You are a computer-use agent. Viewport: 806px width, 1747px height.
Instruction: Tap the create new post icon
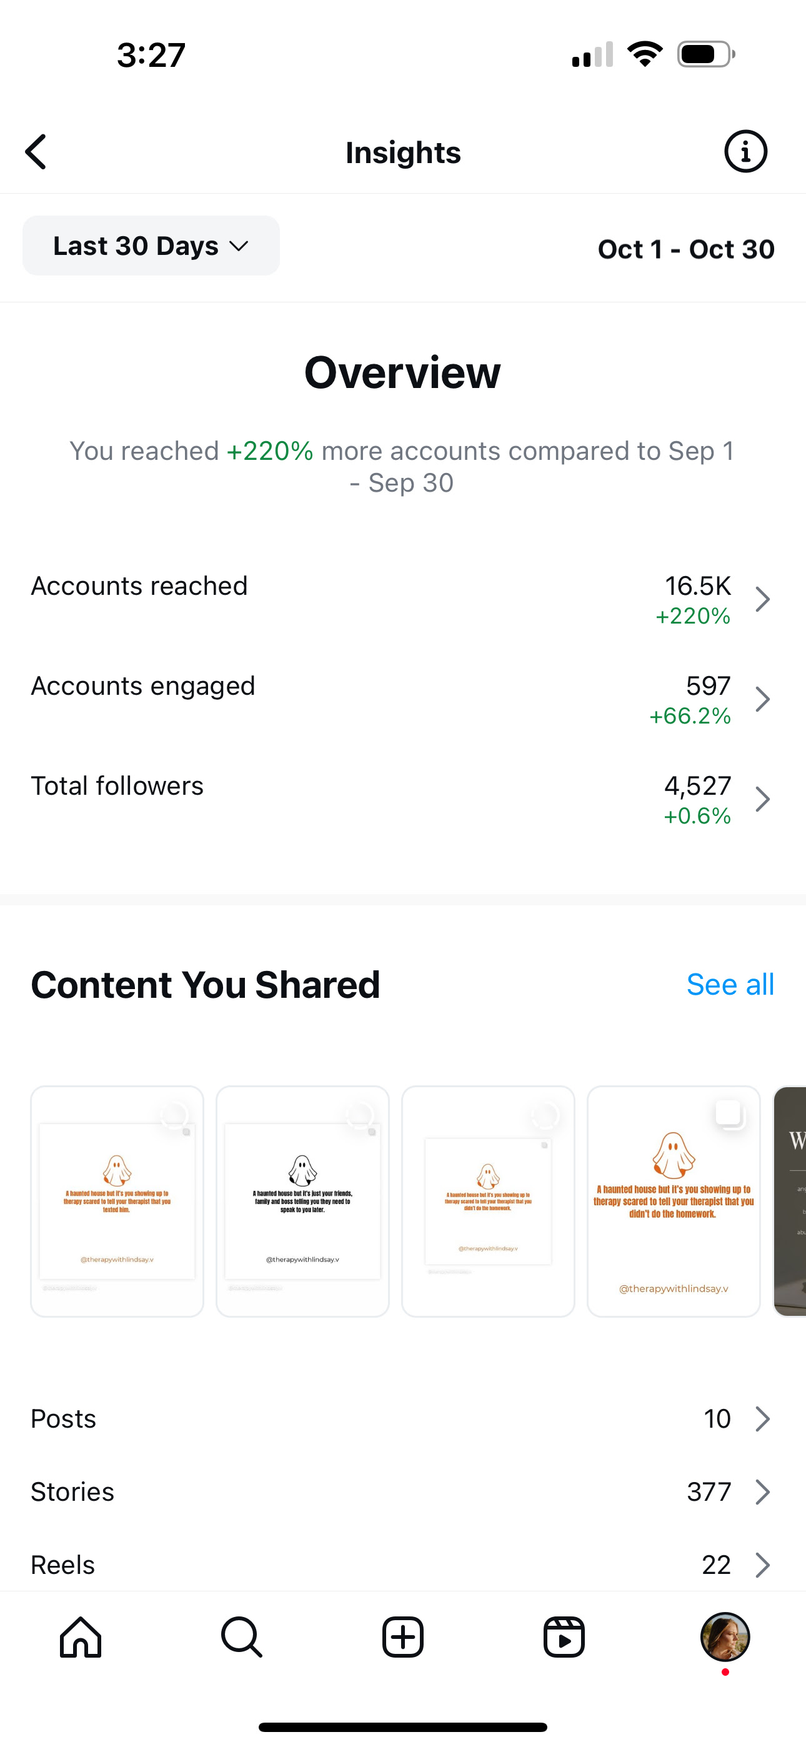(x=403, y=1636)
